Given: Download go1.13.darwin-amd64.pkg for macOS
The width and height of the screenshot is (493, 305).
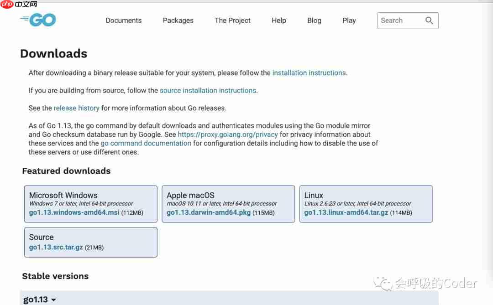Looking at the screenshot, I should [209, 213].
